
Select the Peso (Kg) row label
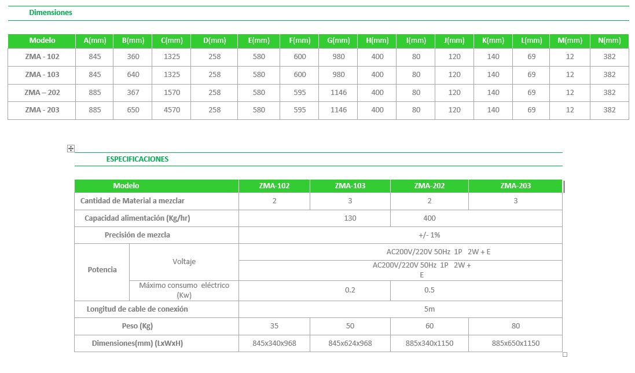click(x=137, y=326)
